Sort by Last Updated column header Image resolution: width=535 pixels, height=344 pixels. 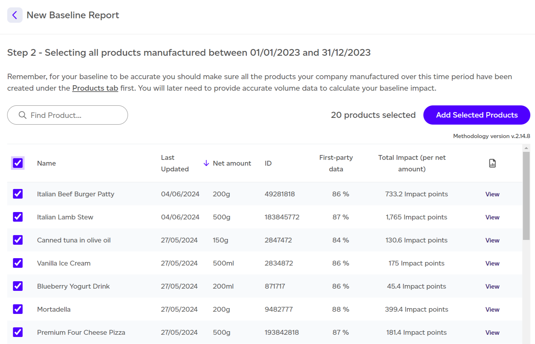point(175,163)
